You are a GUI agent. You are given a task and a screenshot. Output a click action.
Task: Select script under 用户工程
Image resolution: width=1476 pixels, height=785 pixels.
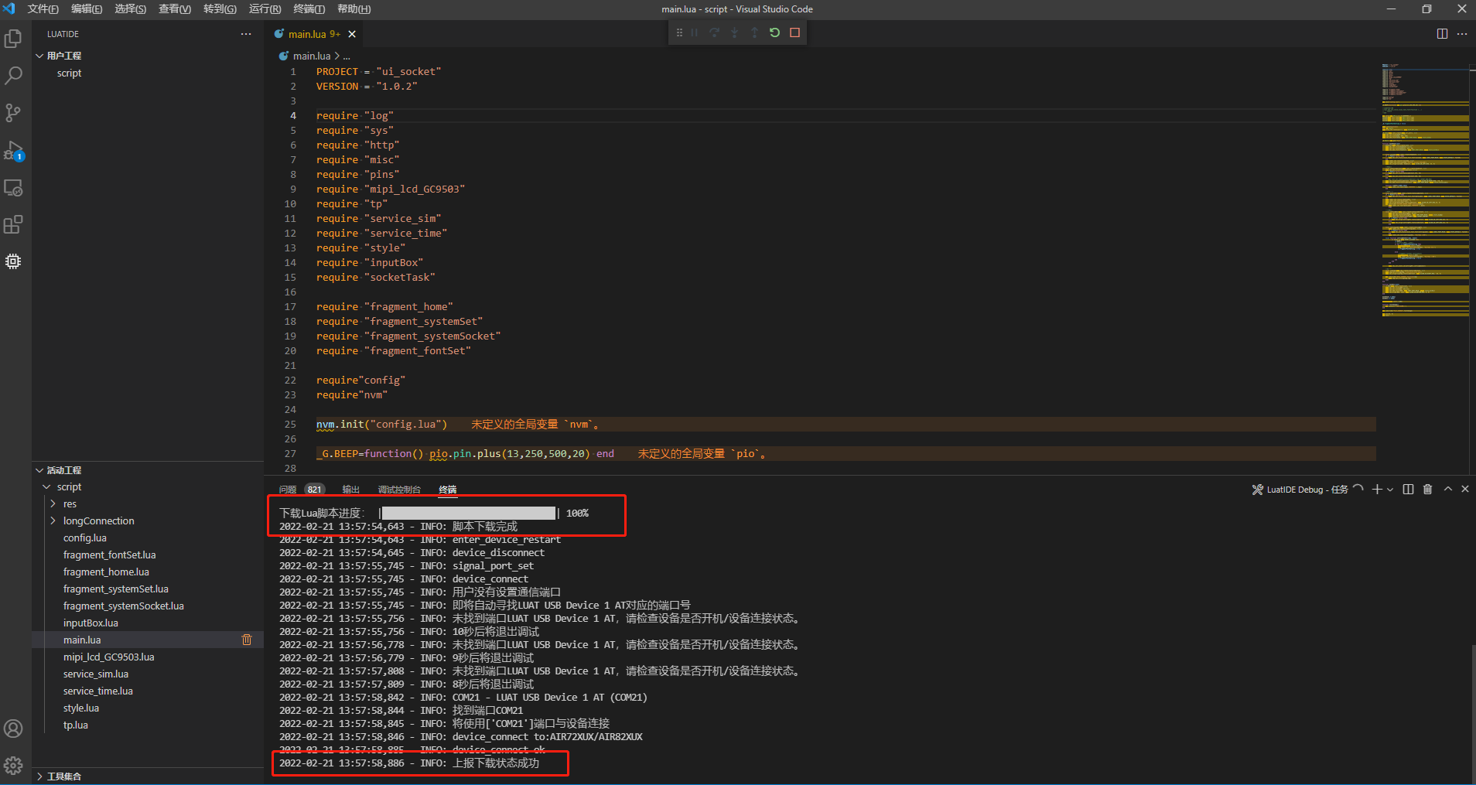point(69,73)
